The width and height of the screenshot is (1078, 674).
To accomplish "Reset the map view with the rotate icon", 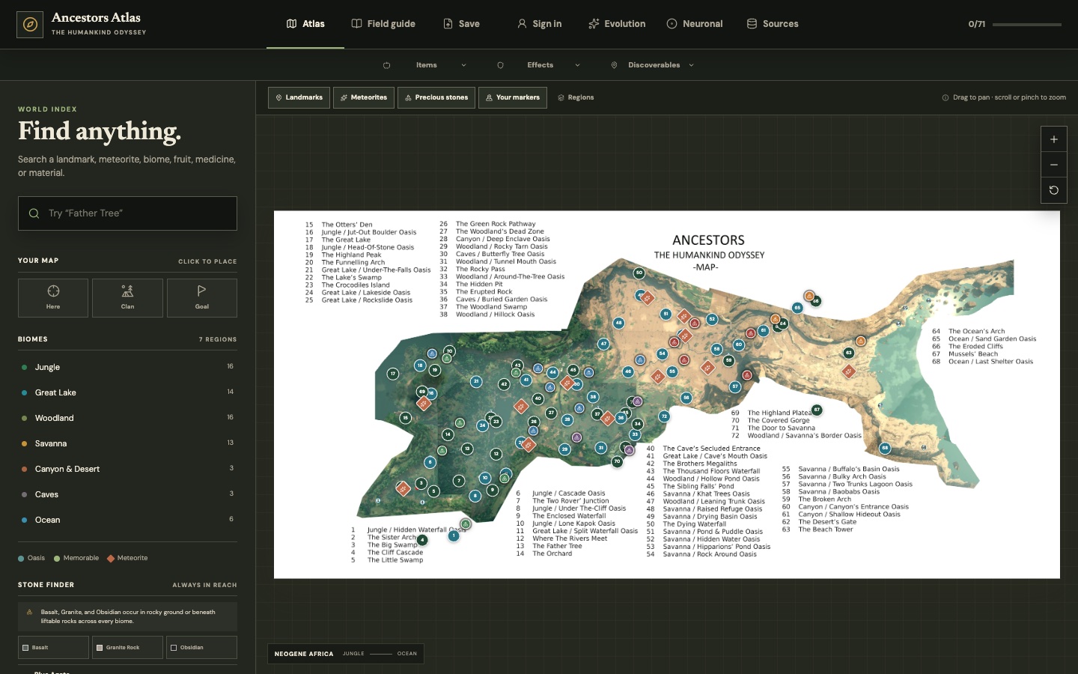I will (x=1053, y=190).
